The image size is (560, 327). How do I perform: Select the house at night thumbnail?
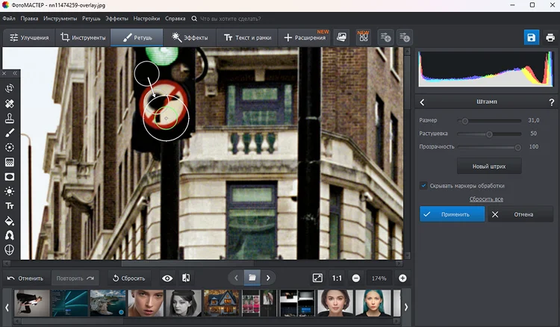click(222, 303)
